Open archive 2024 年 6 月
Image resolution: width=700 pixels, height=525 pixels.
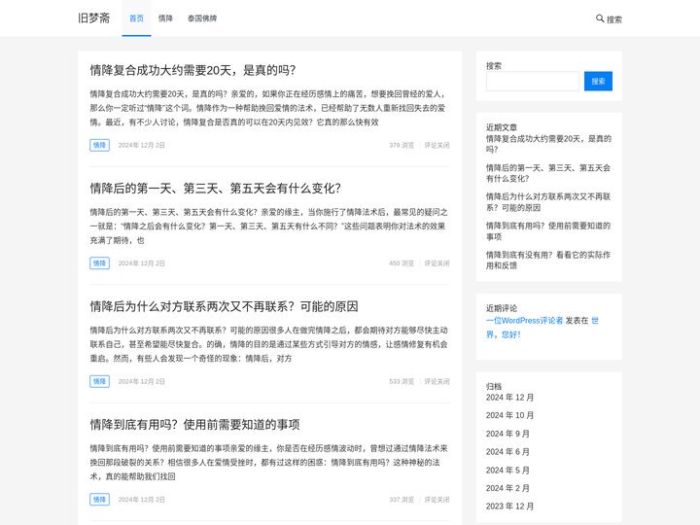[507, 452]
